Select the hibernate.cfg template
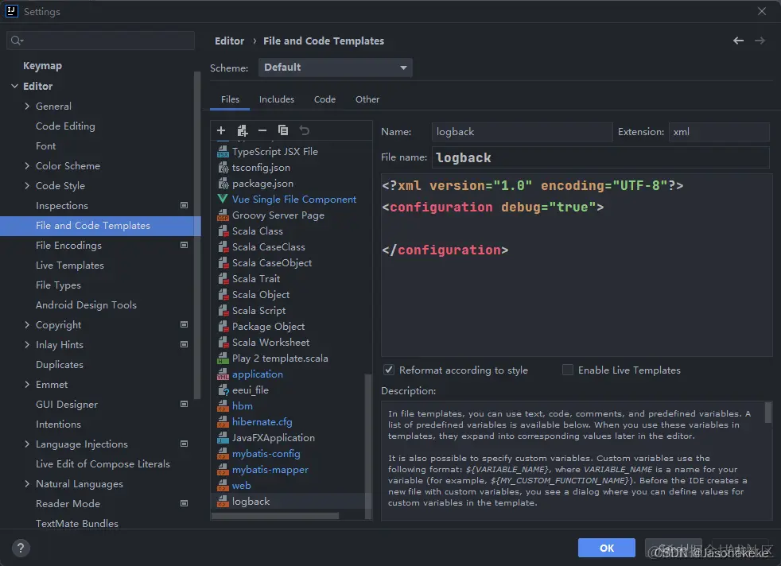 click(x=262, y=422)
